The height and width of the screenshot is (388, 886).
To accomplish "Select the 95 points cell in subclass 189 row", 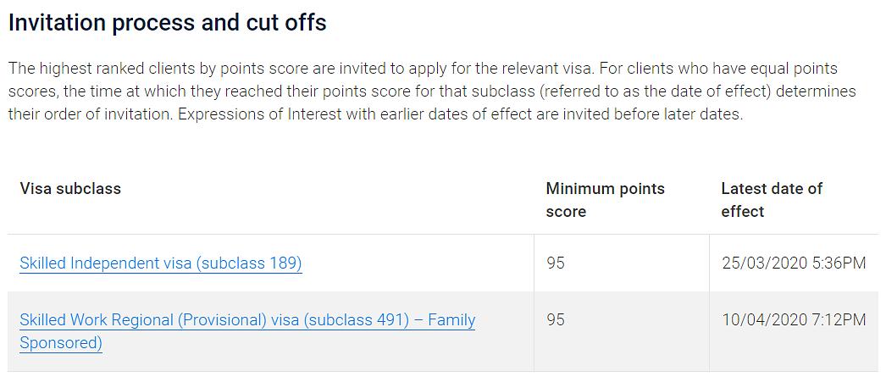I will click(x=556, y=263).
